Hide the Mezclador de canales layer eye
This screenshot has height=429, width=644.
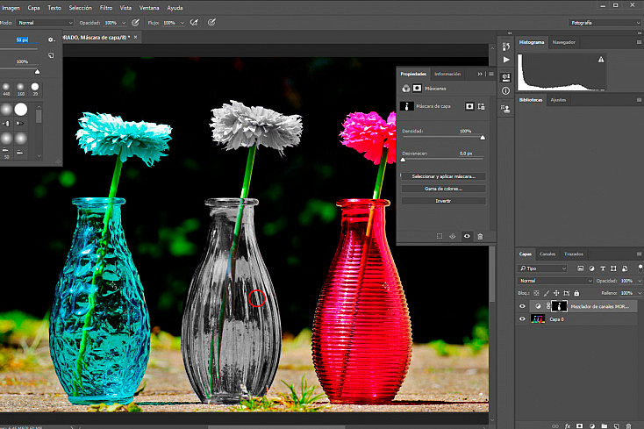tap(522, 306)
